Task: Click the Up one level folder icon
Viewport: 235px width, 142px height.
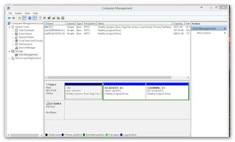Action: click(19, 18)
